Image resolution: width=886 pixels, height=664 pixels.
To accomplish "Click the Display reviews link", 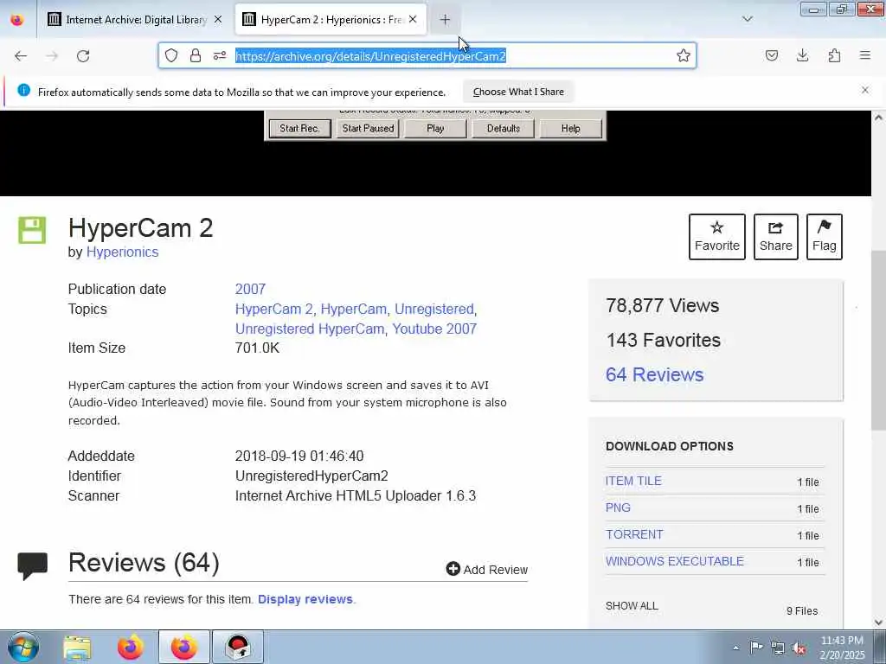I will [x=305, y=599].
